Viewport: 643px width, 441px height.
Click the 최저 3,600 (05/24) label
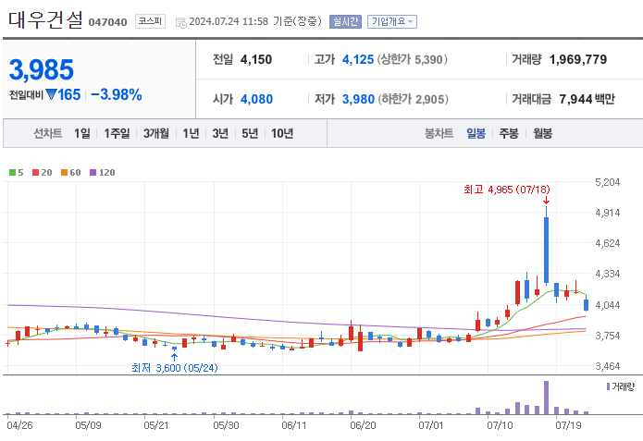(x=175, y=368)
